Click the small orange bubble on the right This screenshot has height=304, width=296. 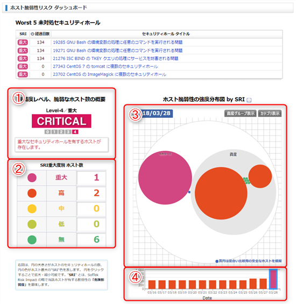pyautogui.click(x=260, y=176)
